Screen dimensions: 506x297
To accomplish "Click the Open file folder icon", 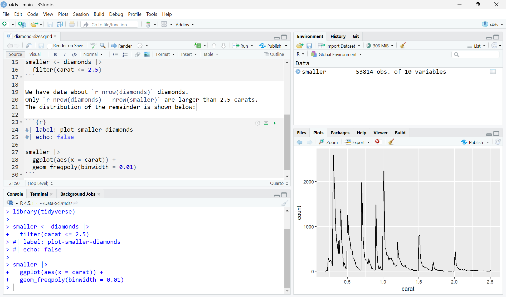I will pos(34,24).
